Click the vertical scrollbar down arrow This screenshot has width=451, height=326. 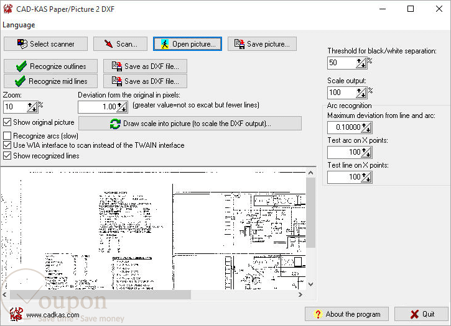point(310,284)
